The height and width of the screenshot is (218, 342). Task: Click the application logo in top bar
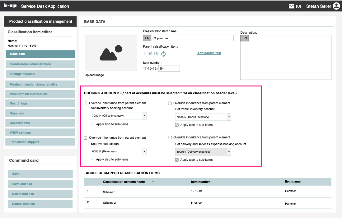pyautogui.click(x=10, y=6)
